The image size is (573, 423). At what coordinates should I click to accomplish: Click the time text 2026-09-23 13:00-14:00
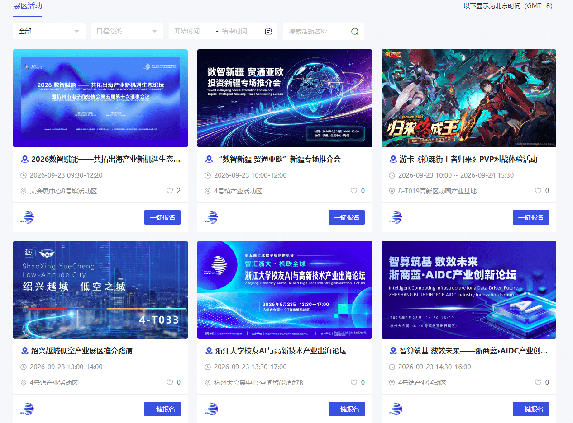pos(66,367)
